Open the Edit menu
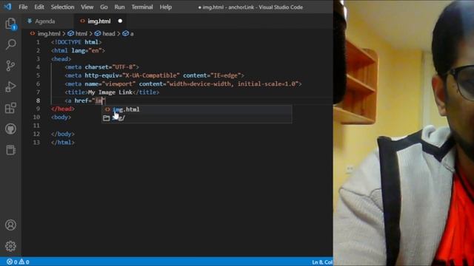 pos(39,7)
